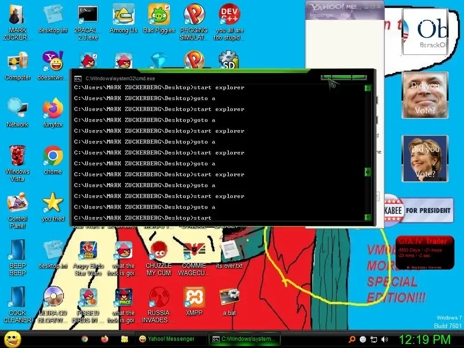Click the cmd window scrollbar thumb
This screenshot has width=464, height=348.
[x=367, y=172]
